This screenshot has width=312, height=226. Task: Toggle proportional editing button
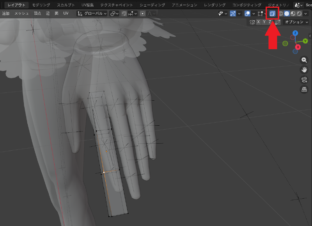[x=142, y=13]
